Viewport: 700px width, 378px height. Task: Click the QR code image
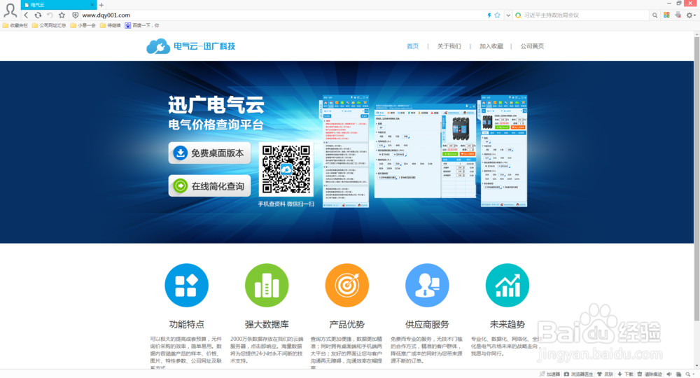[286, 169]
